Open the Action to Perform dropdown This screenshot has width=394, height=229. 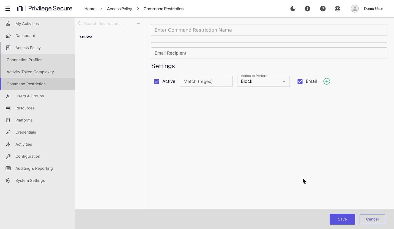coord(263,81)
